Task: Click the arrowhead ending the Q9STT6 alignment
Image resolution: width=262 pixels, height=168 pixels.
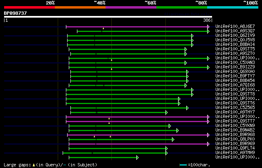Action: (179, 104)
